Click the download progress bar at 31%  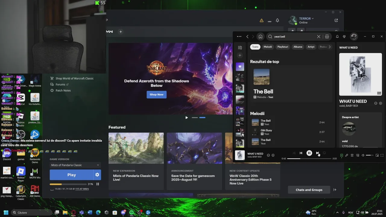pos(68,184)
